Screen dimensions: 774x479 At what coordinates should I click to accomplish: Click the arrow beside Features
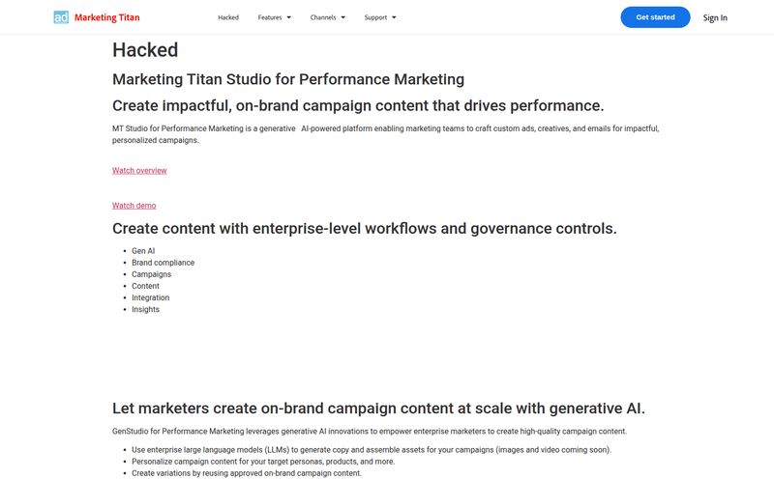pos(288,17)
